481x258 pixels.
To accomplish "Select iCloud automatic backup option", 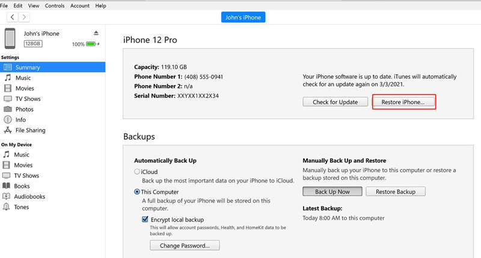I will point(137,172).
